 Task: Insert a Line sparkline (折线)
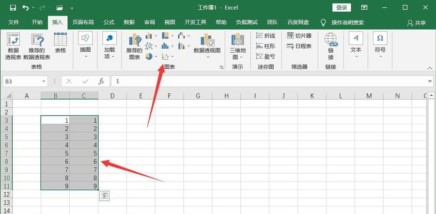tap(265, 36)
